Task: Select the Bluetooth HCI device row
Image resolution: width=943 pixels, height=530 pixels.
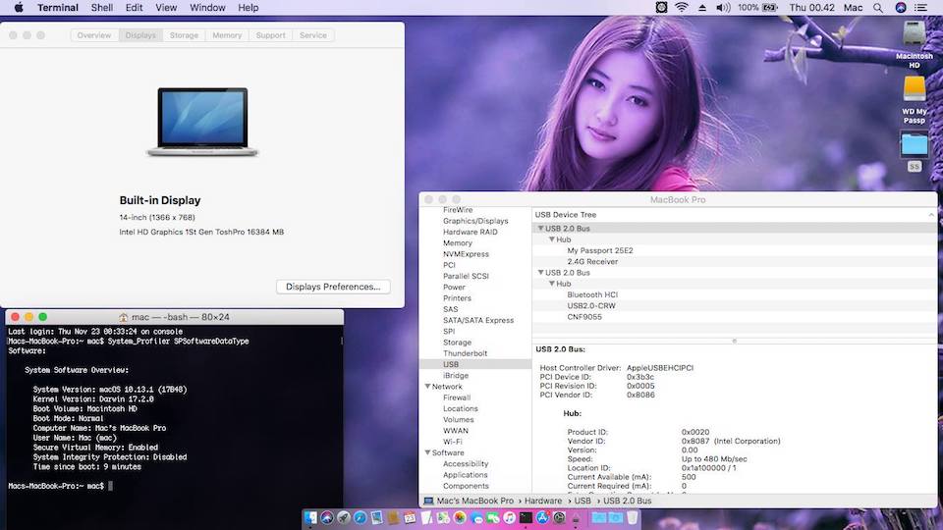Action: pos(591,294)
